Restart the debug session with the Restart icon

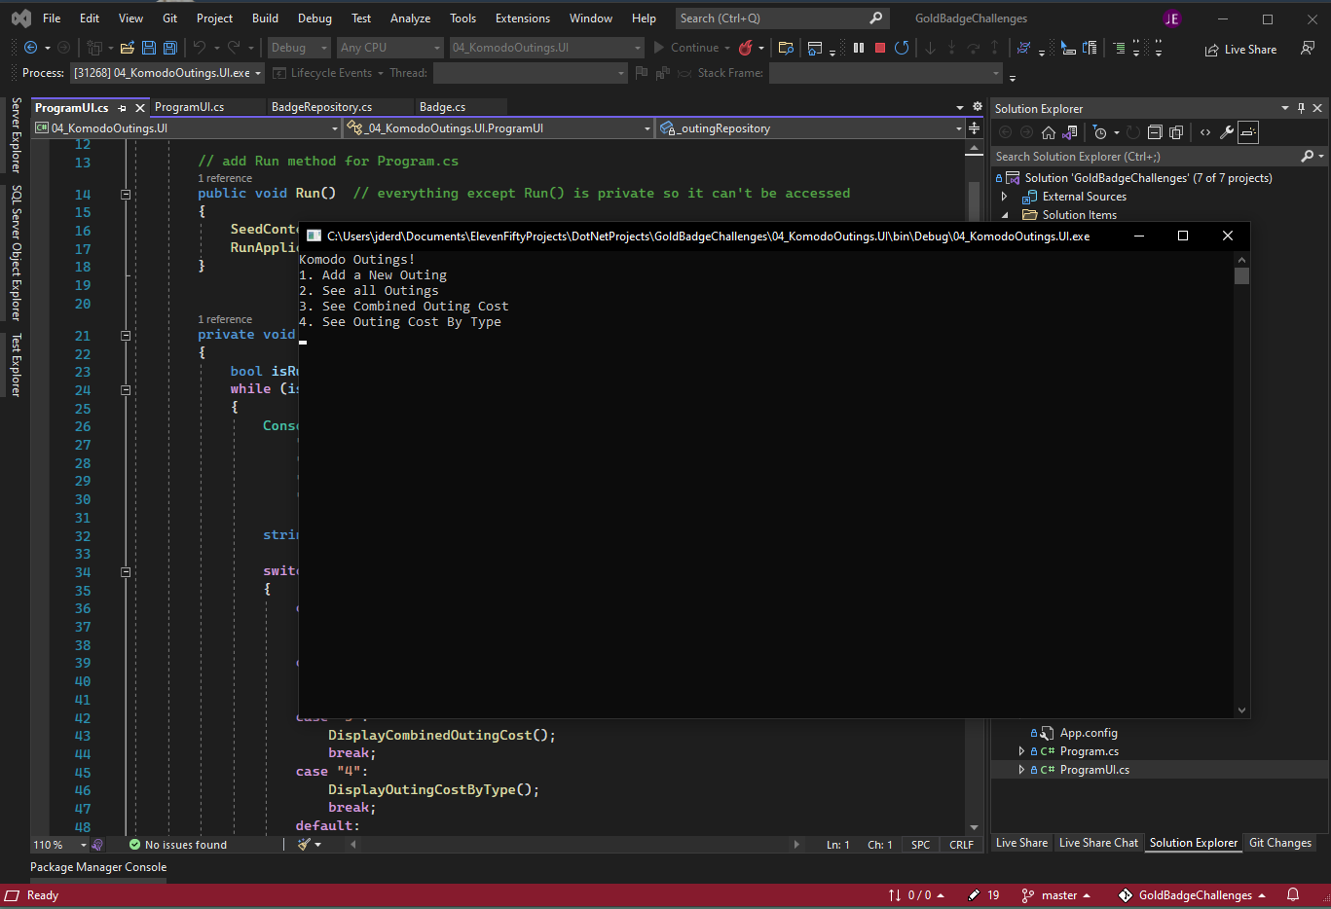(x=902, y=48)
